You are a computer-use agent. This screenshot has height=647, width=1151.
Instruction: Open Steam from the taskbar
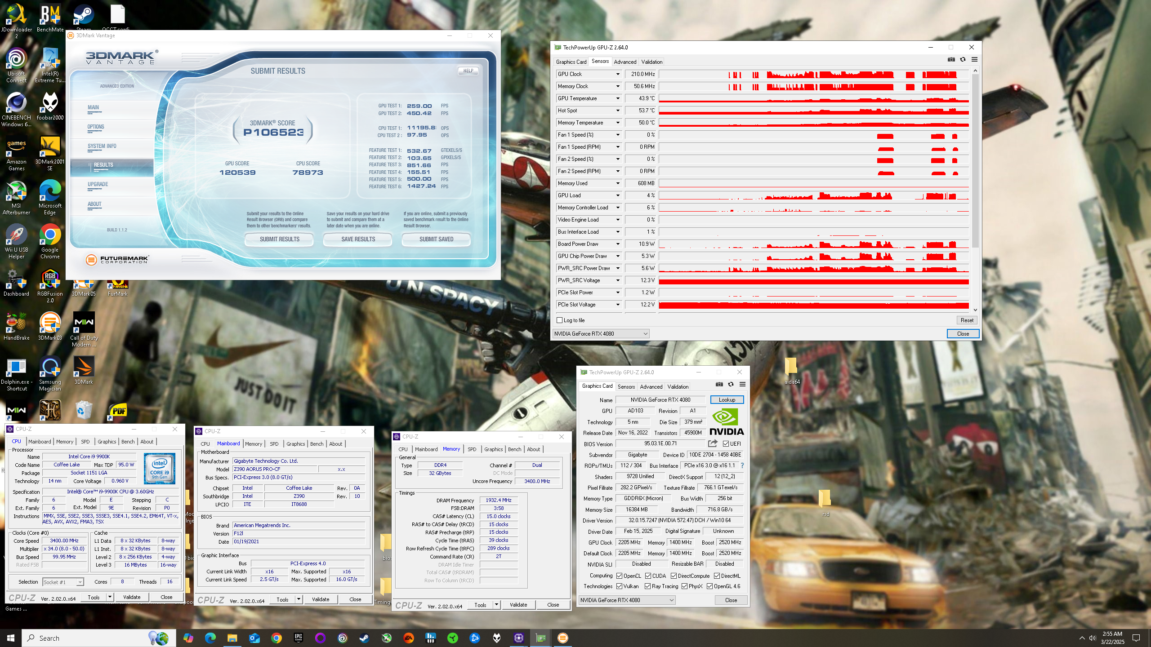364,638
